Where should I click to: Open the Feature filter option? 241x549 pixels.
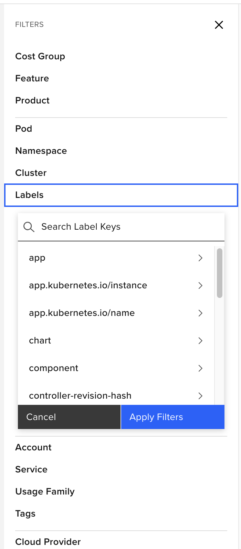[32, 78]
